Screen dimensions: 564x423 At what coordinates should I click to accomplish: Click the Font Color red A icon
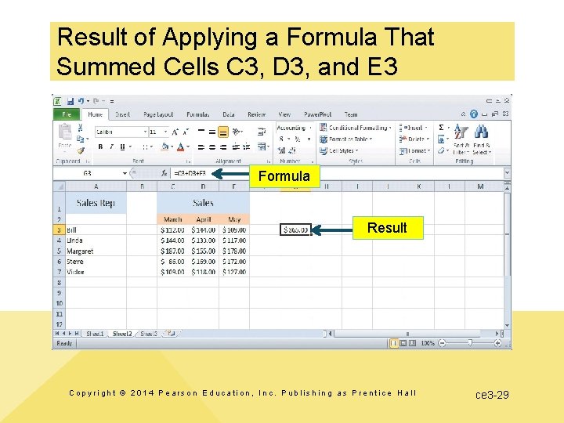click(x=181, y=146)
